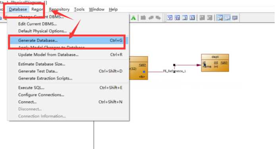Open the Window menu
Screen dimensions: 275x149
click(97, 9)
